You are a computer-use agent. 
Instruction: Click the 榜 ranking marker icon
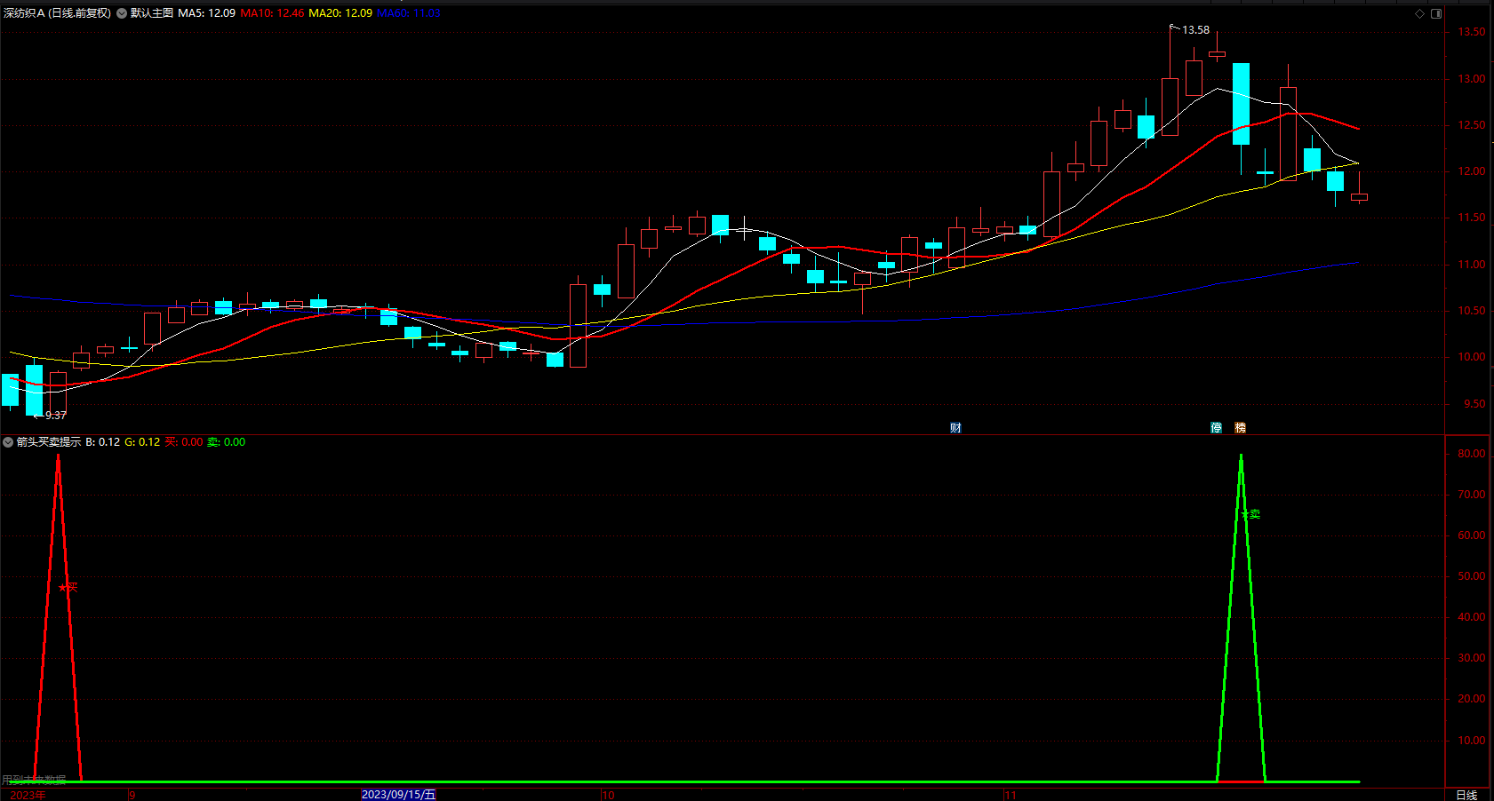1240,428
